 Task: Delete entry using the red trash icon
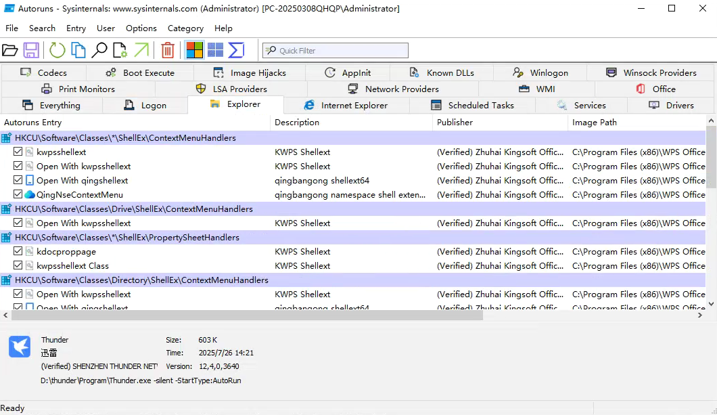[168, 50]
